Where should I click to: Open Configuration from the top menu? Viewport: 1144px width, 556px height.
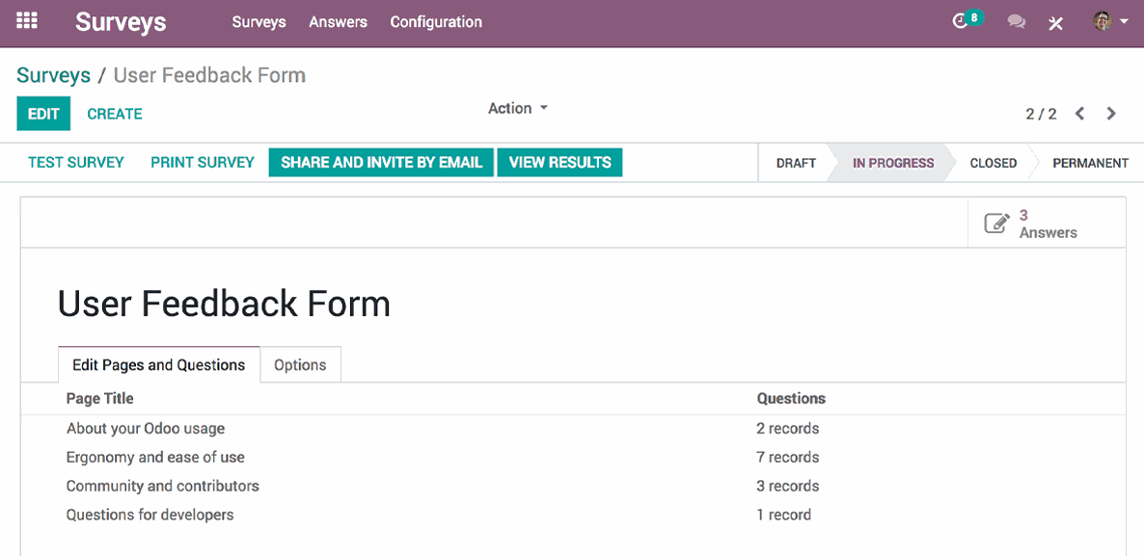(x=436, y=22)
